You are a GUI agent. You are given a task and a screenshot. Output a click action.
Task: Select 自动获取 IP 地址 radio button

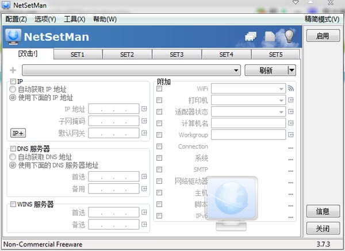click(13, 89)
